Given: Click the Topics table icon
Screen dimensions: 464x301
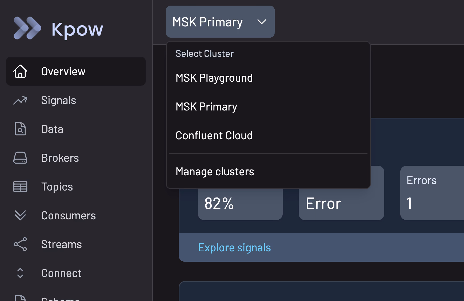Looking at the screenshot, I should point(20,187).
